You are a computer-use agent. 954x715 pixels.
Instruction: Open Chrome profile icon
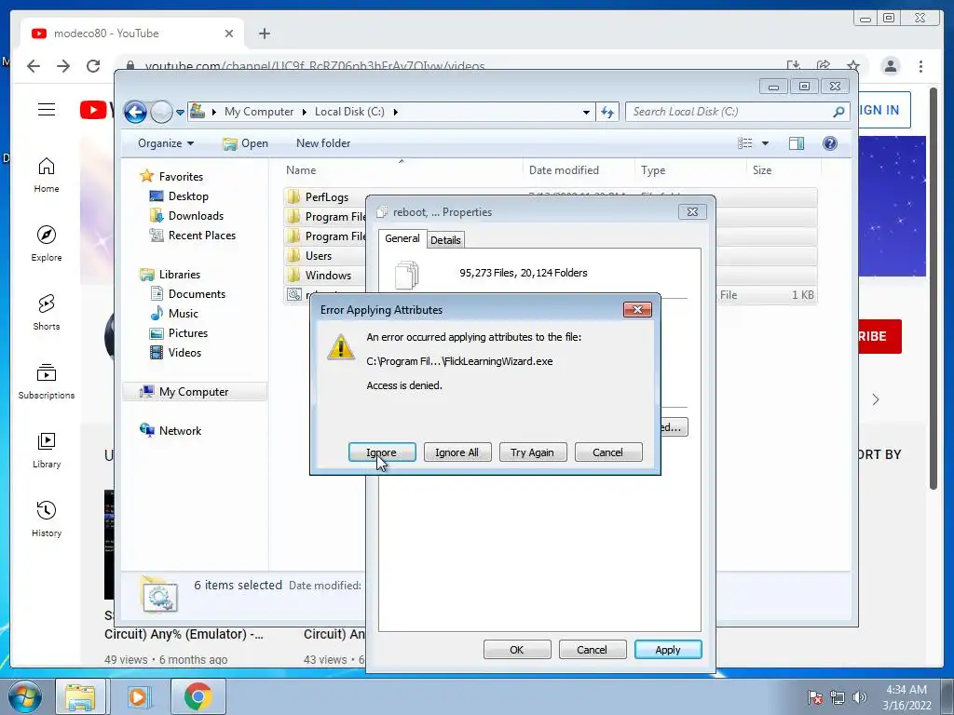(890, 66)
